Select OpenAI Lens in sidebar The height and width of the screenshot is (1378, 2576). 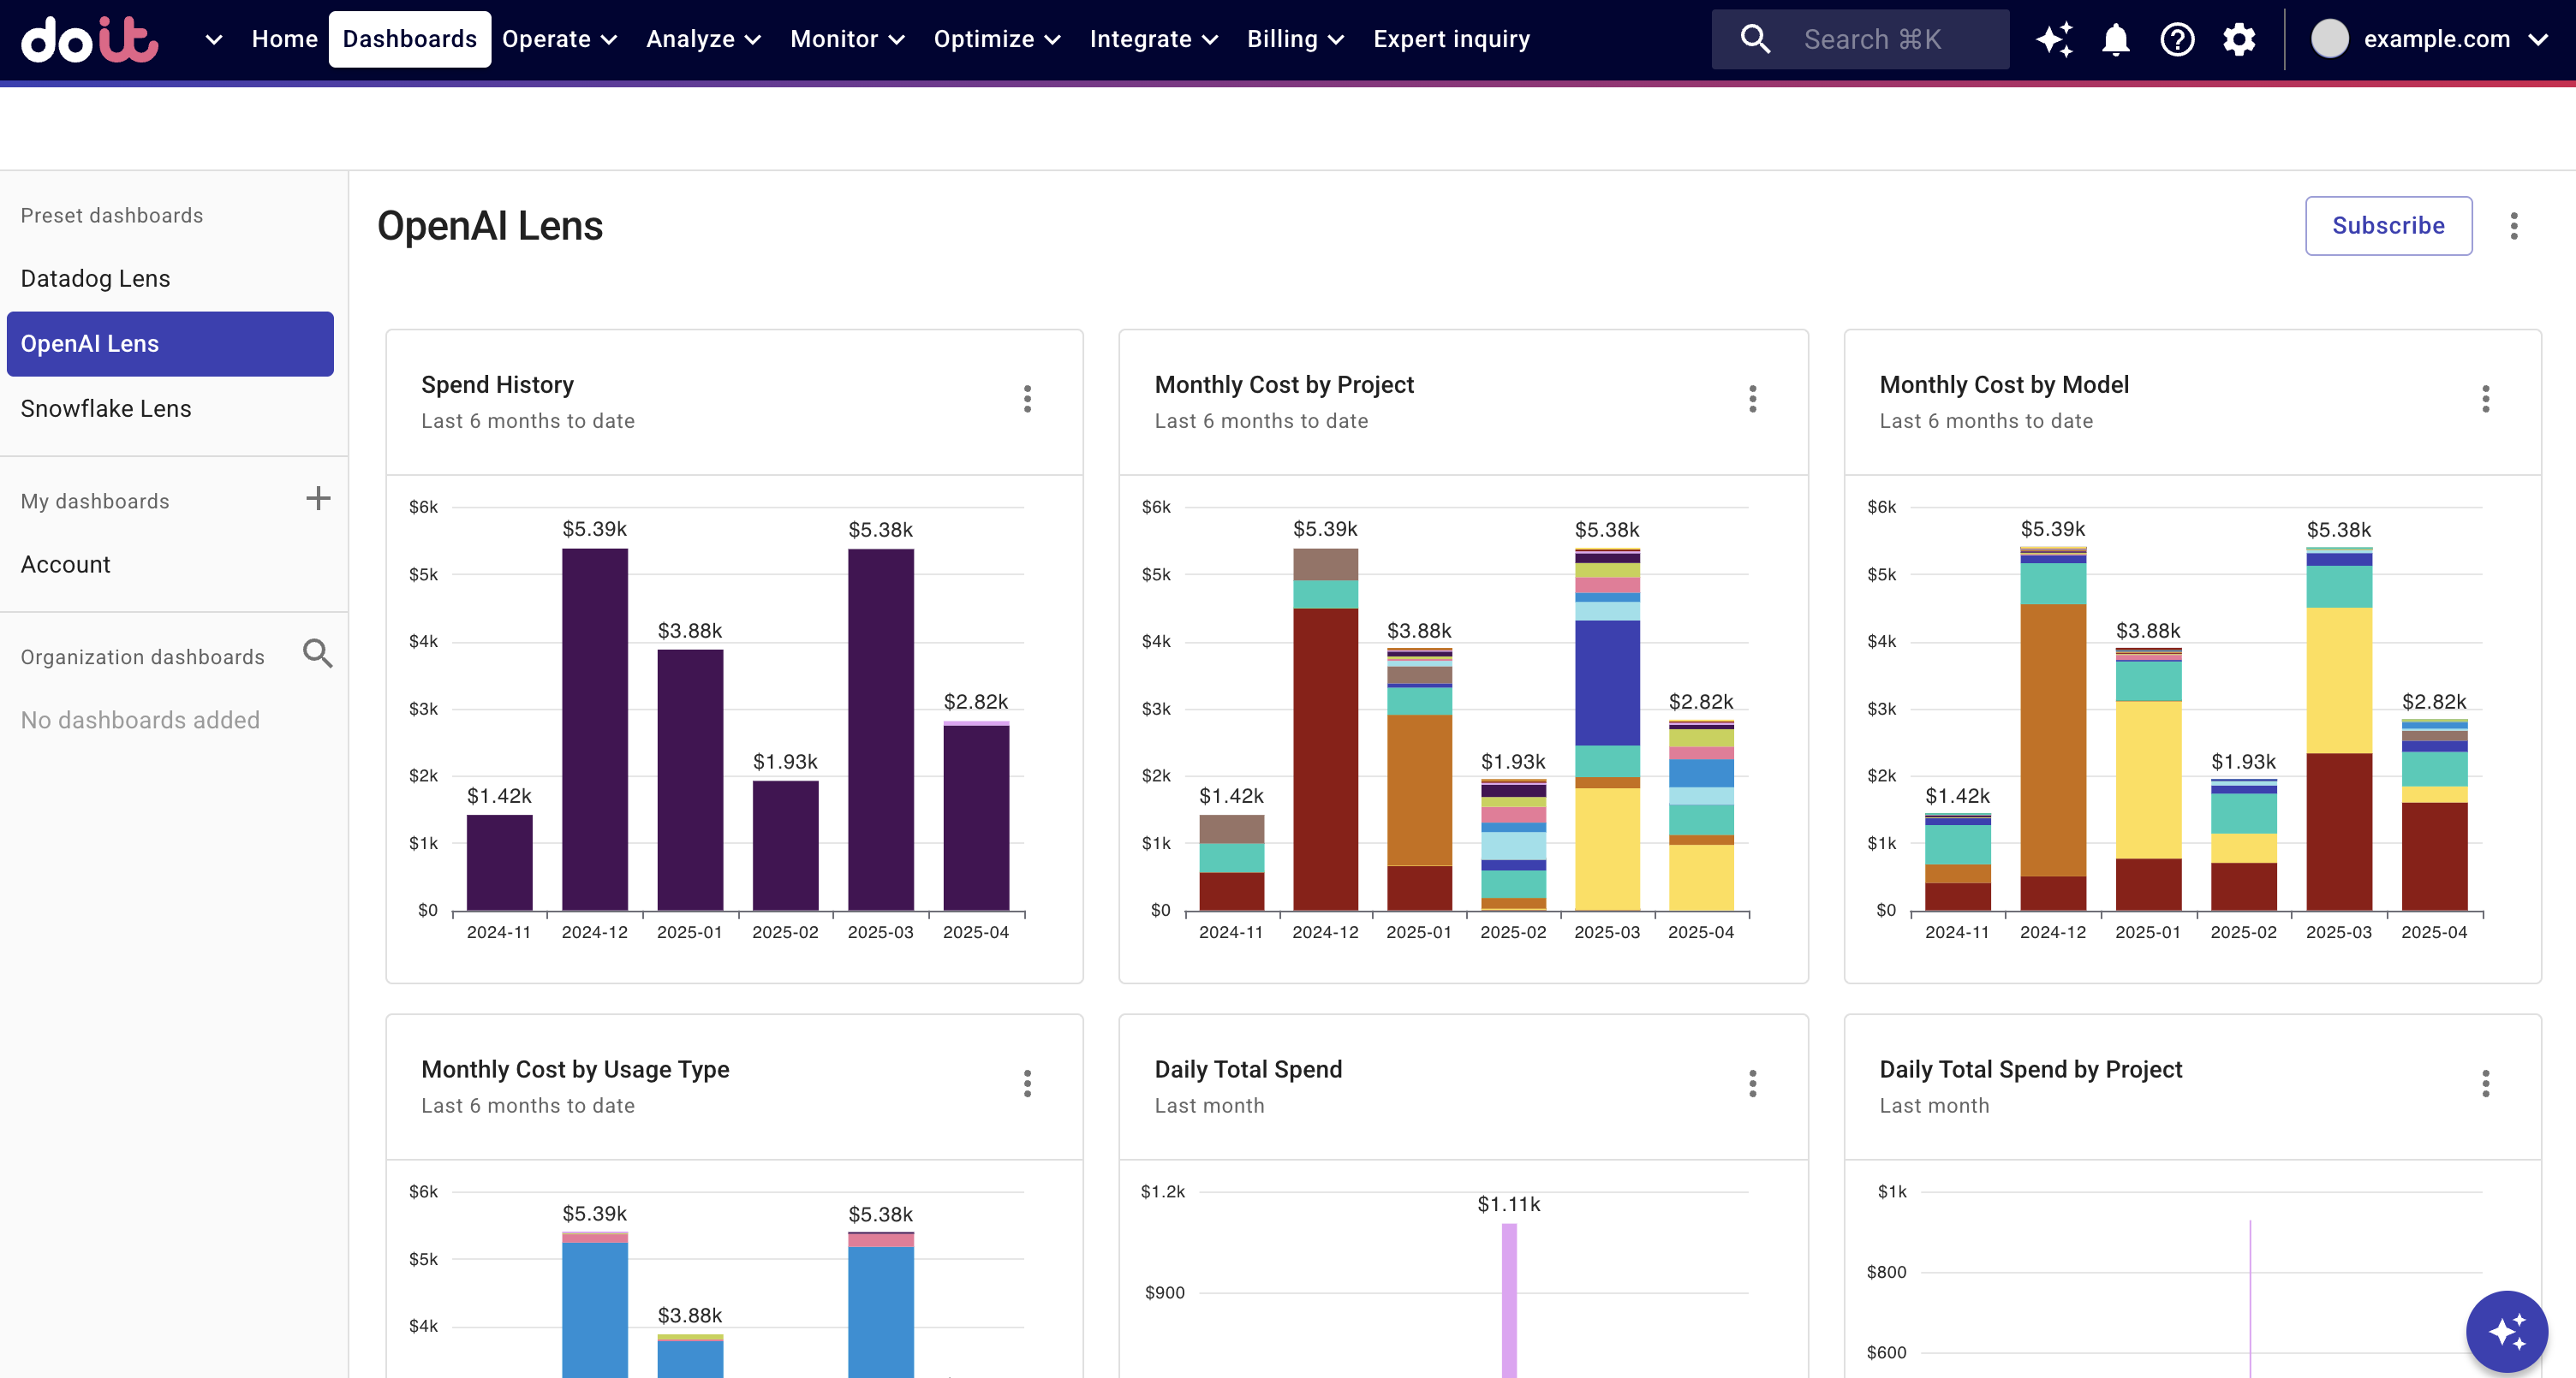pyautogui.click(x=170, y=344)
